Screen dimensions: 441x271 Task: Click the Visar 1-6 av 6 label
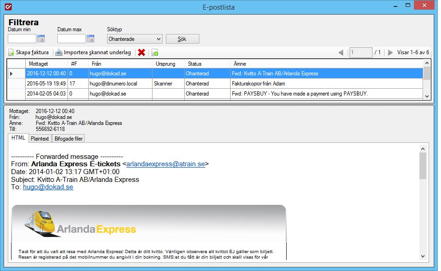[x=413, y=52]
